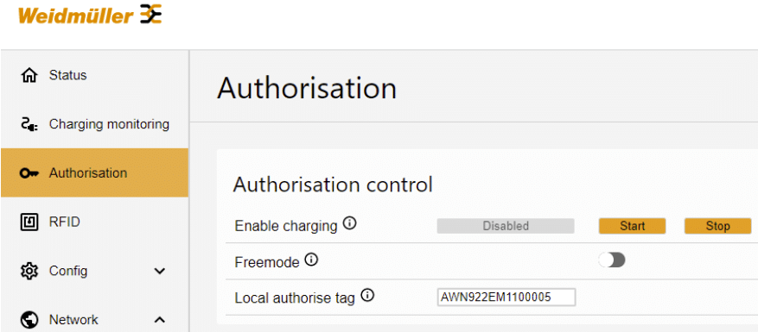Collapse the Network submenu chevron
Image resolution: width=758 pixels, height=332 pixels.
pyautogui.click(x=160, y=319)
